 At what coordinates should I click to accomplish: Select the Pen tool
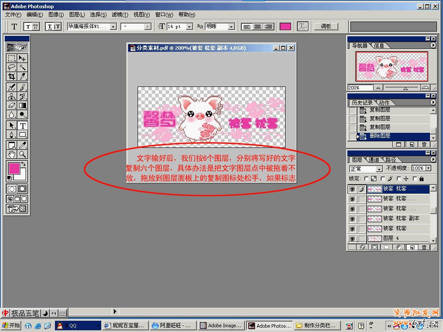12,134
